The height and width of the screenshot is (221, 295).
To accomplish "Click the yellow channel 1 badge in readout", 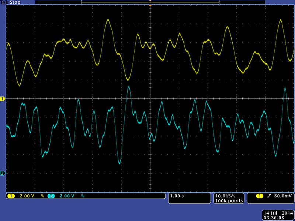I will coord(11,196).
